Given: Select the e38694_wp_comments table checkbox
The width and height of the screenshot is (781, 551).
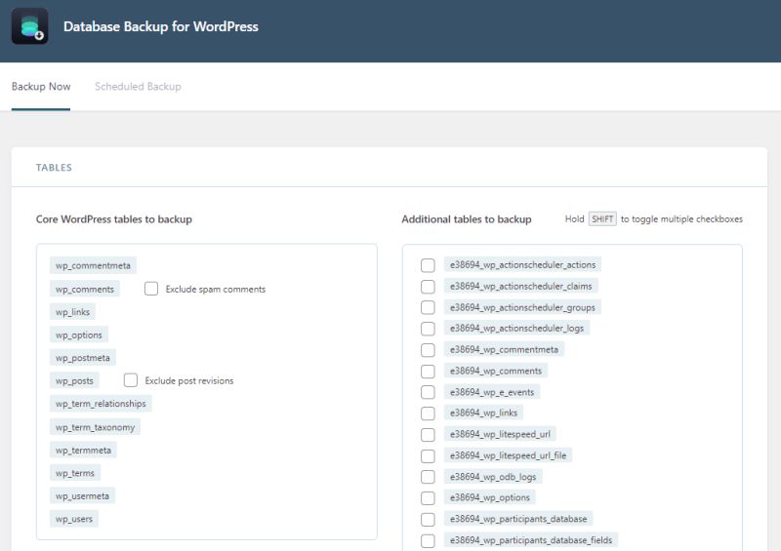Looking at the screenshot, I should (428, 372).
